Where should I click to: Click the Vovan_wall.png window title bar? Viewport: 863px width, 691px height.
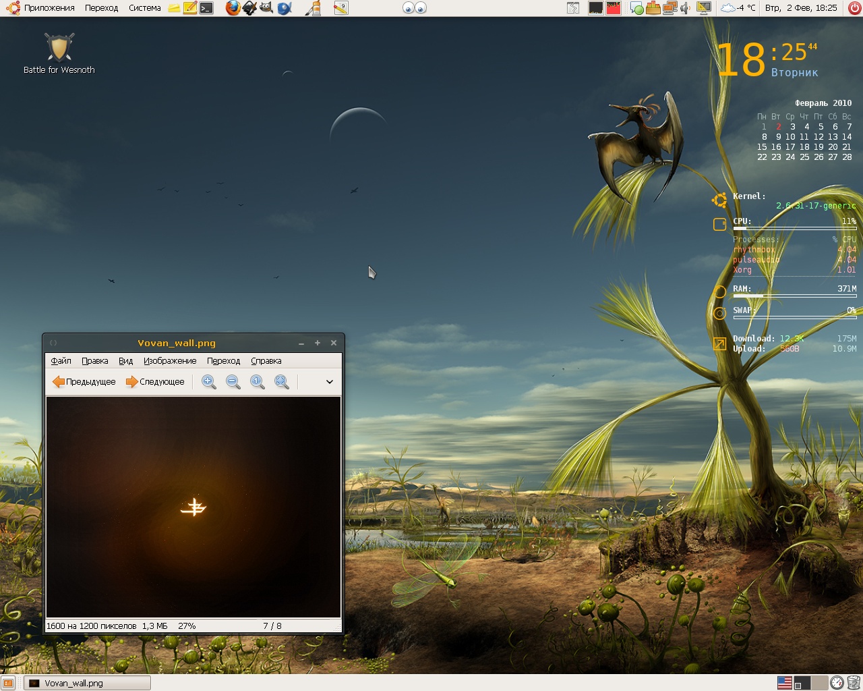177,343
